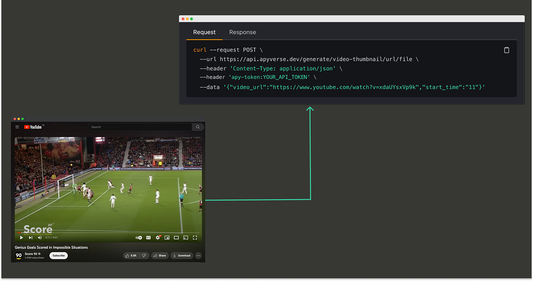Click the YouTube logo
Image resolution: width=533 pixels, height=281 pixels.
click(x=33, y=127)
